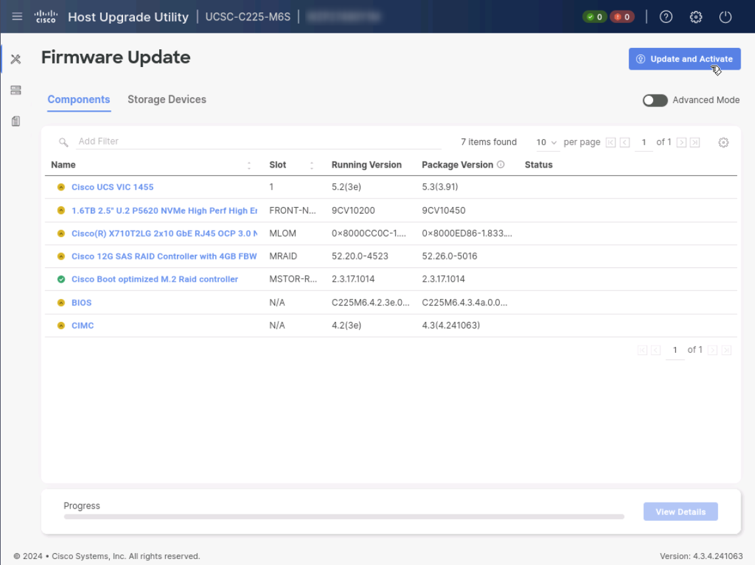Image resolution: width=755 pixels, height=565 pixels.
Task: Open Cisco Boot optimized M.2 Raid controller link
Action: [x=155, y=279]
